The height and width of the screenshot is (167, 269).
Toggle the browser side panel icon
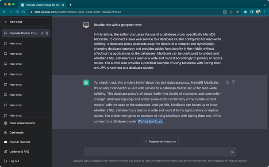tap(252, 12)
